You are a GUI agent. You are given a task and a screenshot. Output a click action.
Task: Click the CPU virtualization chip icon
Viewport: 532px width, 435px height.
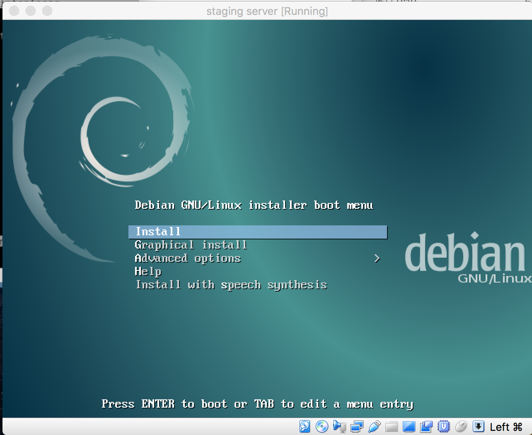[444, 426]
